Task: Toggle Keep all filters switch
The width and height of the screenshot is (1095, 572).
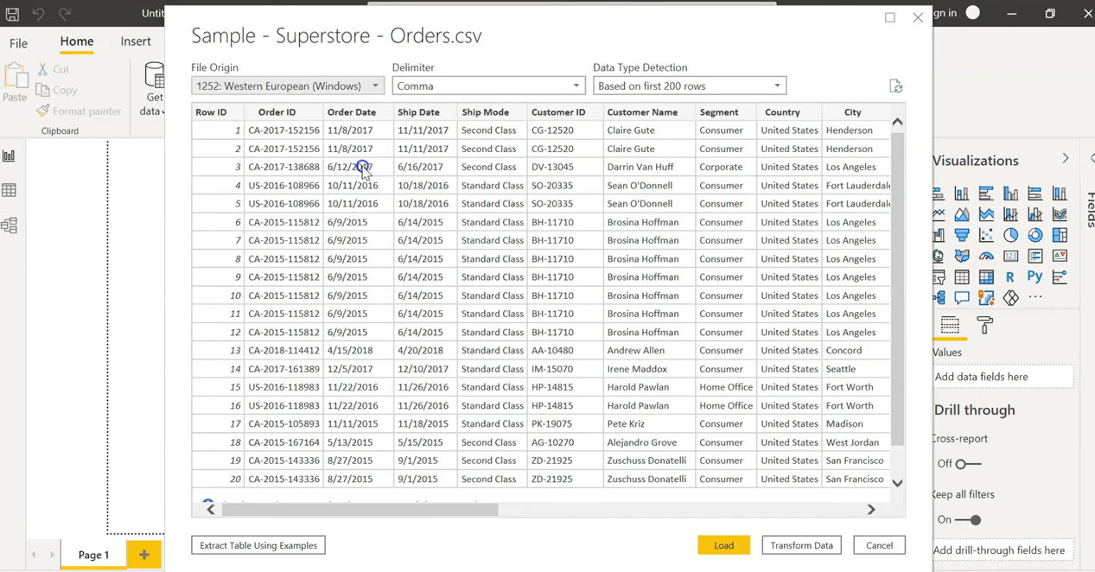Action: tap(968, 520)
